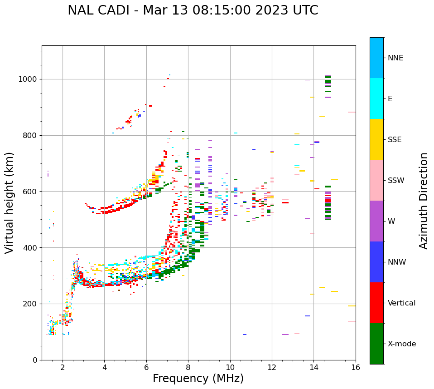Click the 16 tick on frequency axis
434x389 pixels.
[355, 367]
